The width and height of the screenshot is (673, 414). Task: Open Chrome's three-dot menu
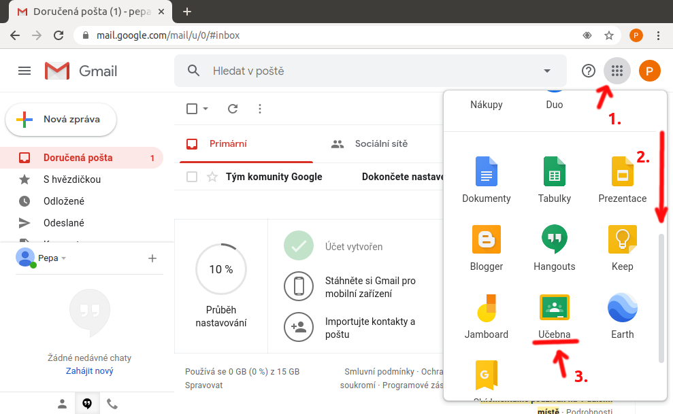tap(658, 35)
